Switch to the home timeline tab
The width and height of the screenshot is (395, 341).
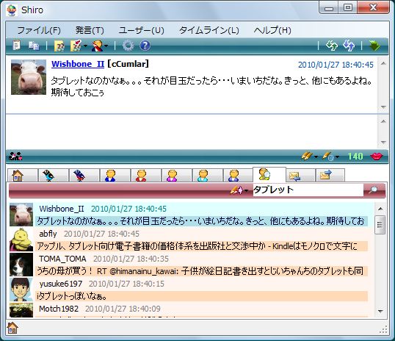[x=23, y=175]
